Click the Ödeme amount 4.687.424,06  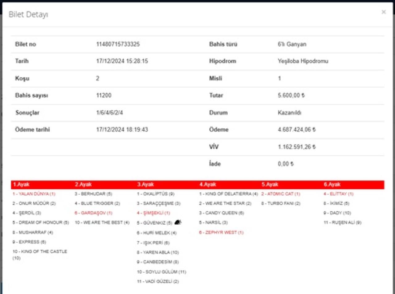point(297,129)
